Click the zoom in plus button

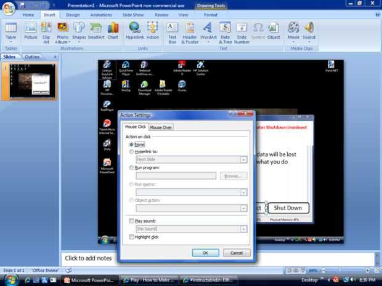[x=367, y=270]
